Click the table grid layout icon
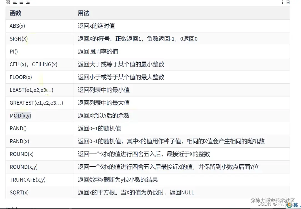The image size is (301, 209). pyautogui.click(x=8, y=2)
